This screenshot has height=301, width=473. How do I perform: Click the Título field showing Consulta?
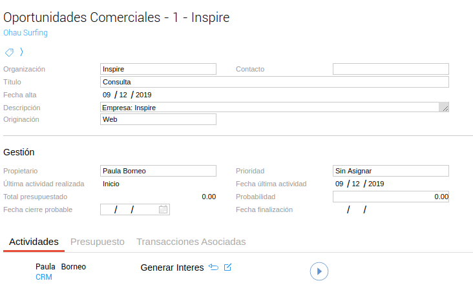click(274, 82)
